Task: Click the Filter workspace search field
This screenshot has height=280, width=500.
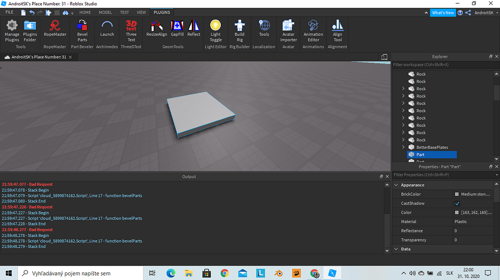Action: tap(445, 65)
